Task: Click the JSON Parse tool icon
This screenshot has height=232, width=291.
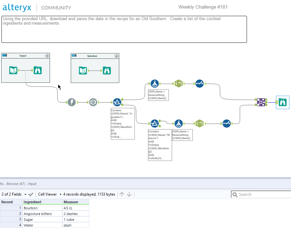Action: tap(93, 102)
